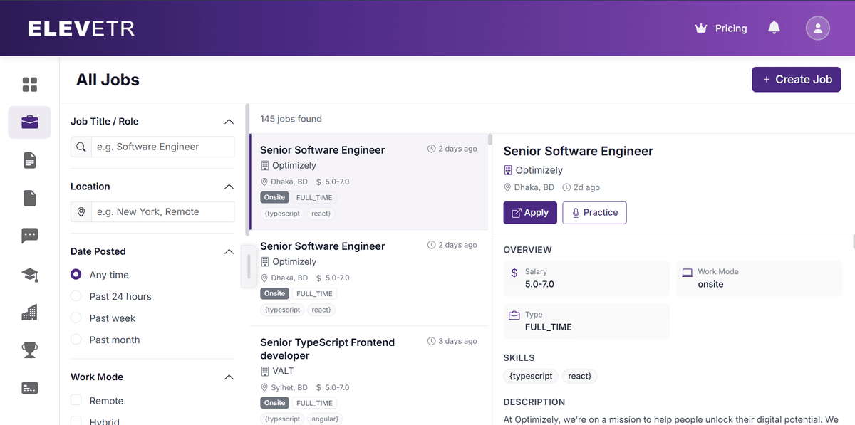Viewport: 855px width, 425px height.
Task: Enable the Remote work mode checkbox
Action: pos(76,401)
